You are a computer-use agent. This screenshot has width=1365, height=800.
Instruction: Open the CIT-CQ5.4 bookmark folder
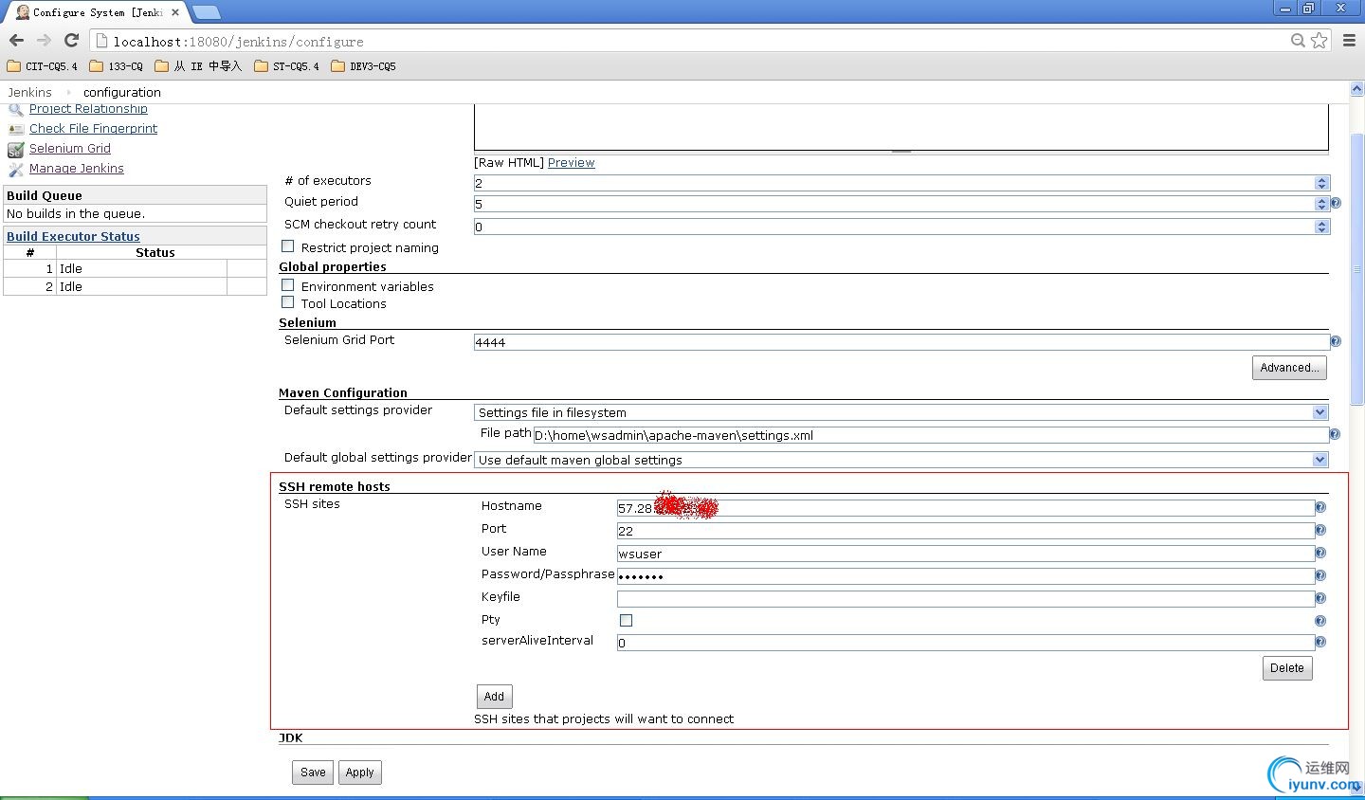point(42,66)
